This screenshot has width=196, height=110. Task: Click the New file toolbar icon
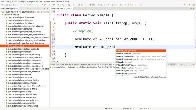coord(2,5)
